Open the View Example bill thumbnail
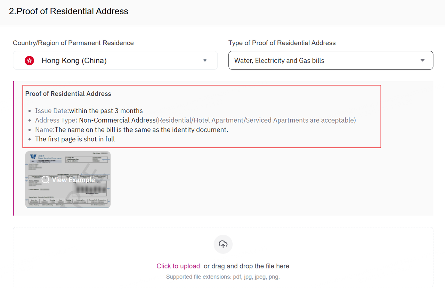Image resolution: width=445 pixels, height=291 pixels. [x=68, y=180]
